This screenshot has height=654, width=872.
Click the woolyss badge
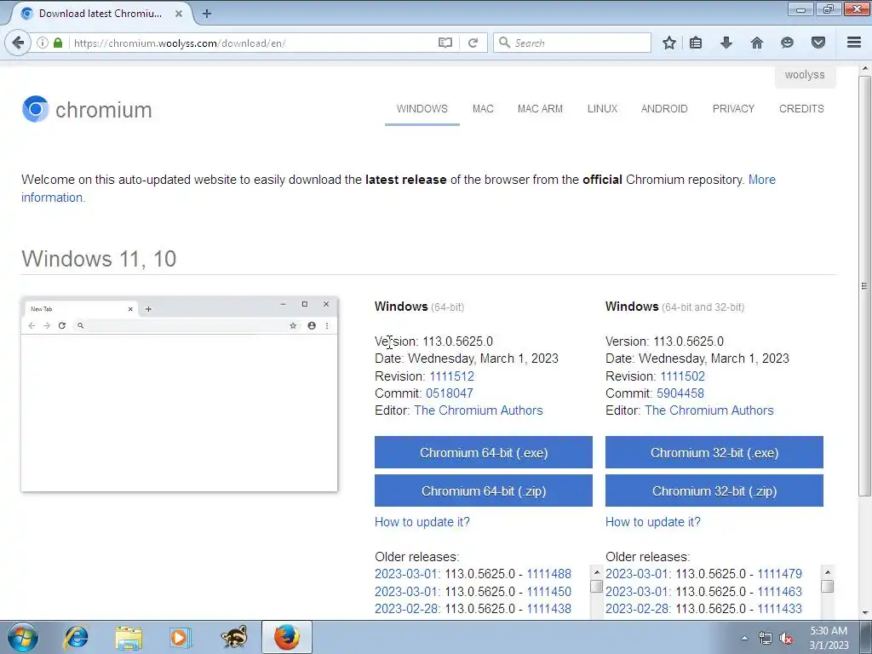click(x=805, y=75)
